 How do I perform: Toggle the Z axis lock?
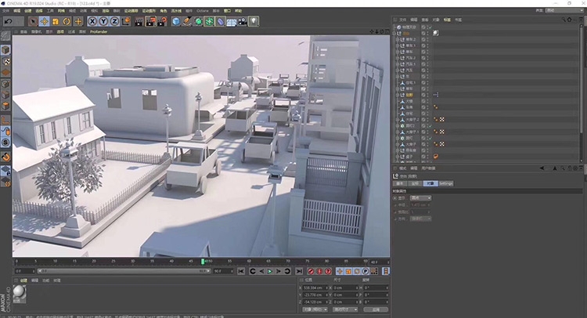point(115,21)
